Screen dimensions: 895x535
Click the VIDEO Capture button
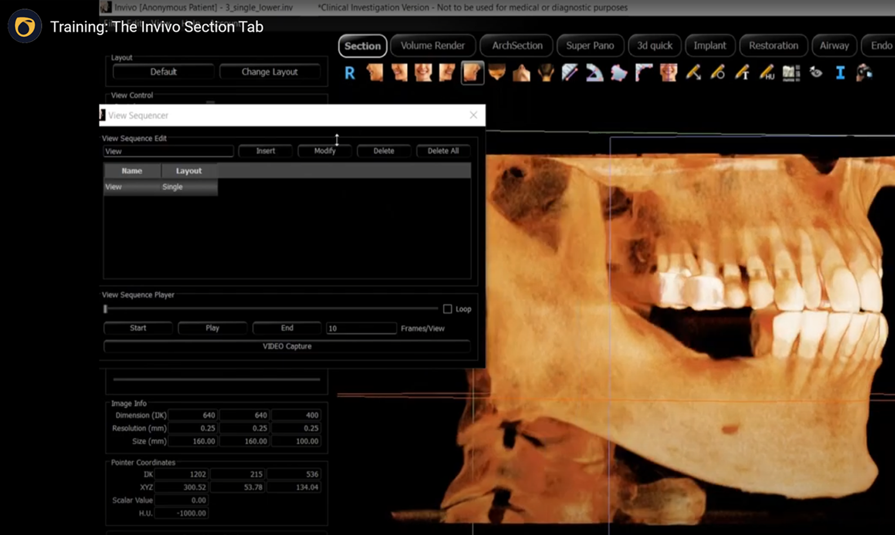click(287, 346)
